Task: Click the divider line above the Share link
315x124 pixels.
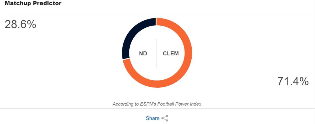Action: (x=157, y=109)
